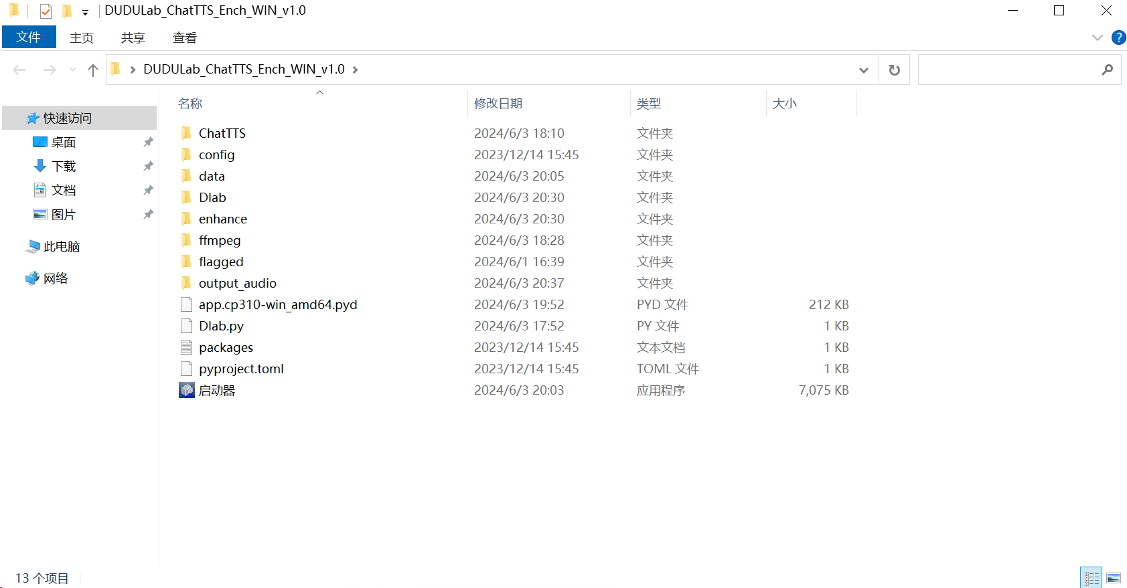The width and height of the screenshot is (1127, 588).
Task: Click the app.cp310-win_amd64.pyd file icon
Action: (186, 304)
